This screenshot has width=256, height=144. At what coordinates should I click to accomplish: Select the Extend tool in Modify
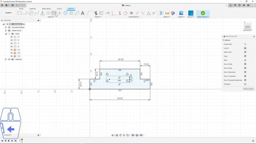[x=107, y=13]
